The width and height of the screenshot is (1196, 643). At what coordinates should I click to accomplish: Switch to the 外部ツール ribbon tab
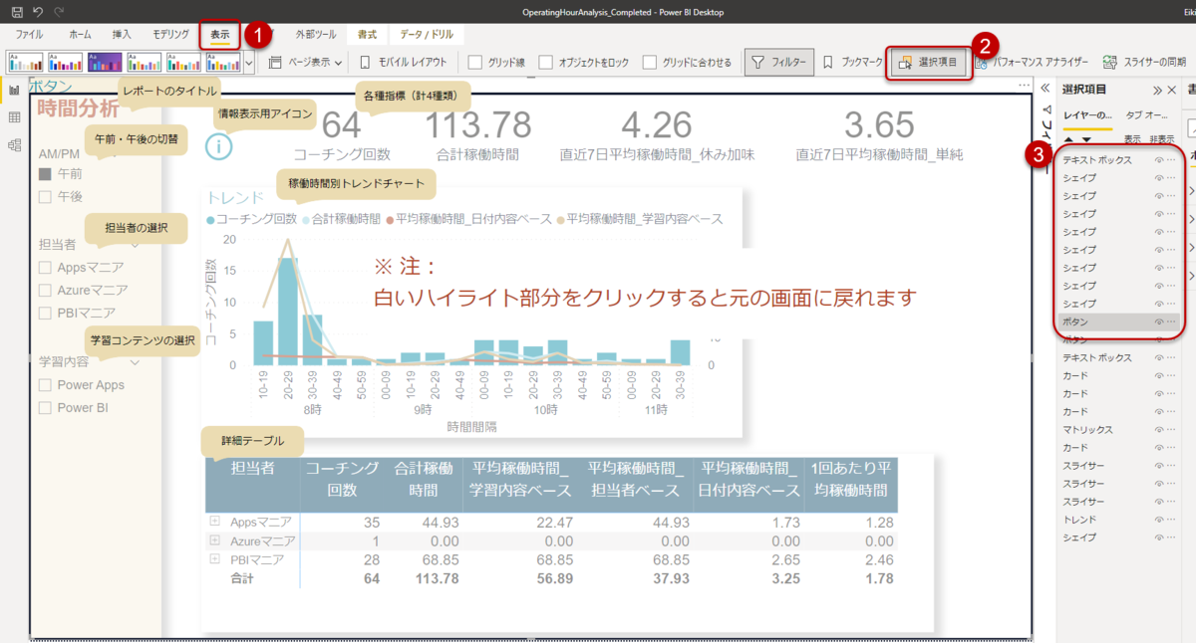click(316, 34)
